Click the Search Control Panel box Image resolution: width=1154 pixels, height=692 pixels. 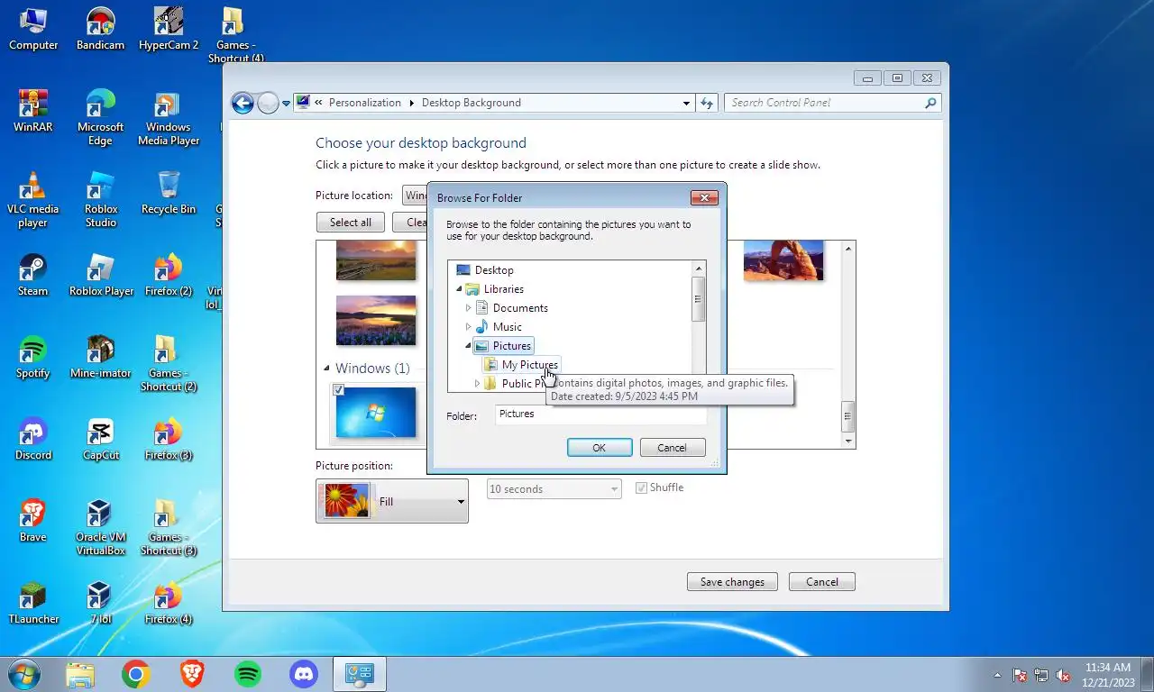(833, 103)
